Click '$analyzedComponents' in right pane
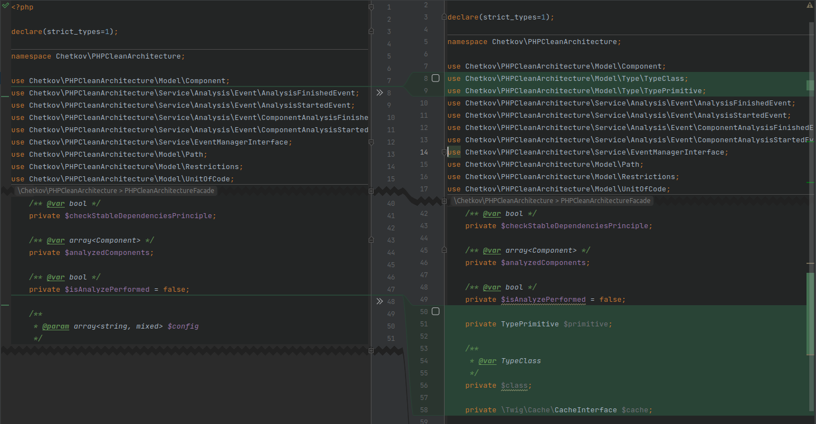The image size is (816, 424). click(x=543, y=263)
